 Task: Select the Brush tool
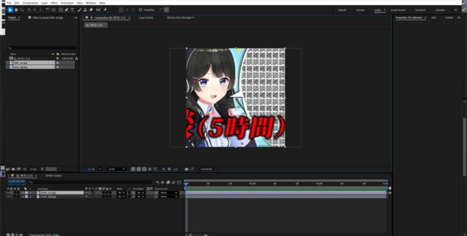[79, 10]
